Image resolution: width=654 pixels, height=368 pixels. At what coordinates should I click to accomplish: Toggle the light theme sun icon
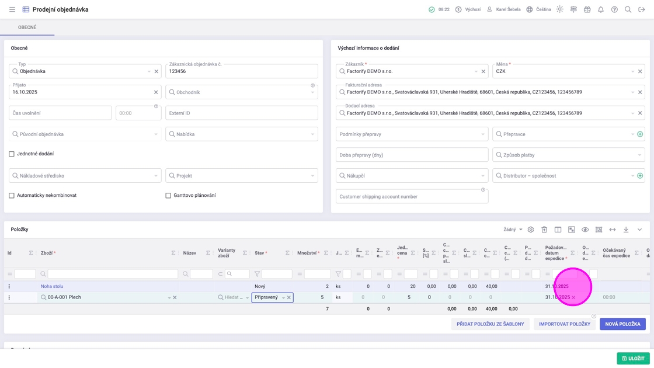tap(559, 9)
